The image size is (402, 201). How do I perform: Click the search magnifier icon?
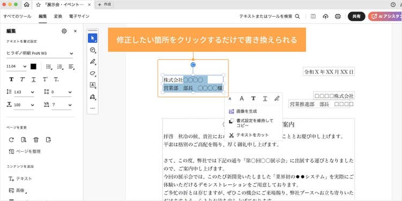click(297, 17)
